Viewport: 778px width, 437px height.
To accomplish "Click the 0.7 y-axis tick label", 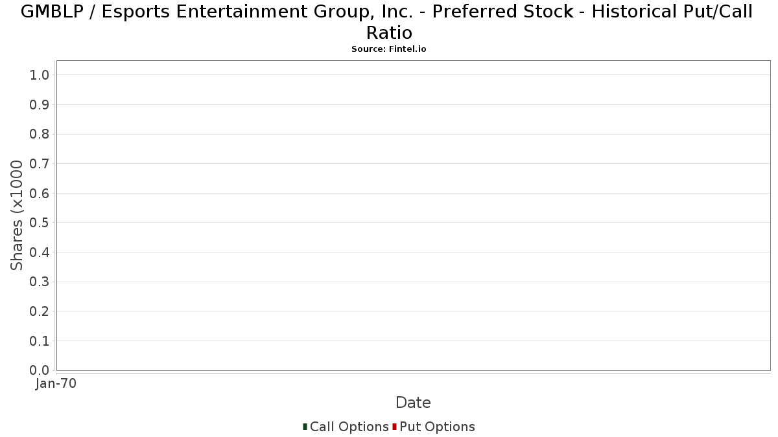I will [x=40, y=164].
